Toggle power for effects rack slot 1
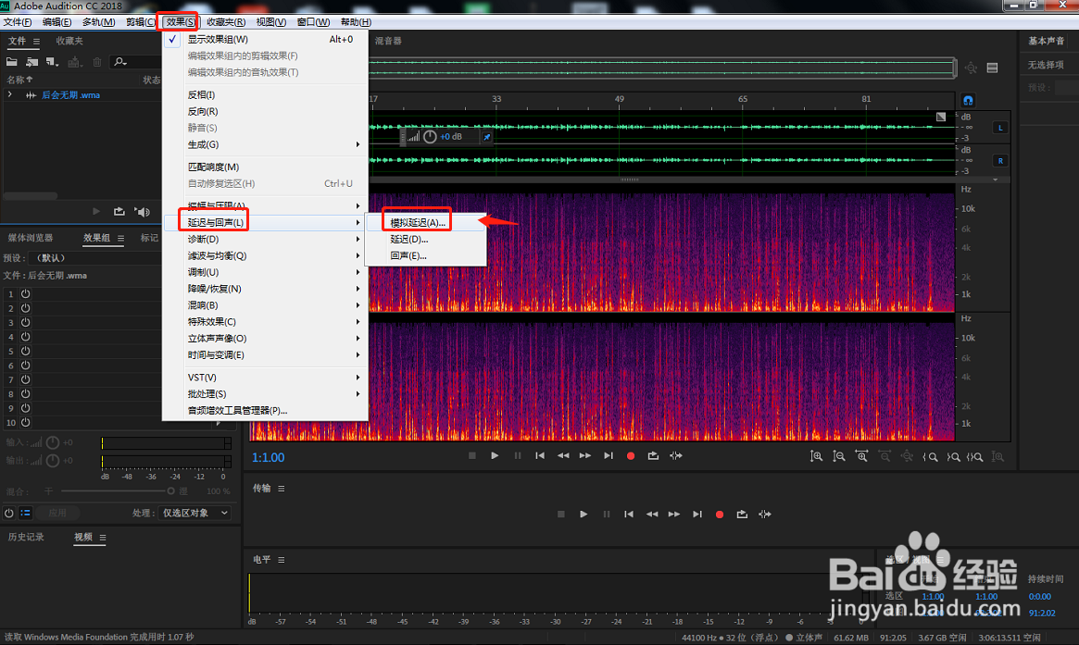The height and width of the screenshot is (645, 1079). pos(25,293)
